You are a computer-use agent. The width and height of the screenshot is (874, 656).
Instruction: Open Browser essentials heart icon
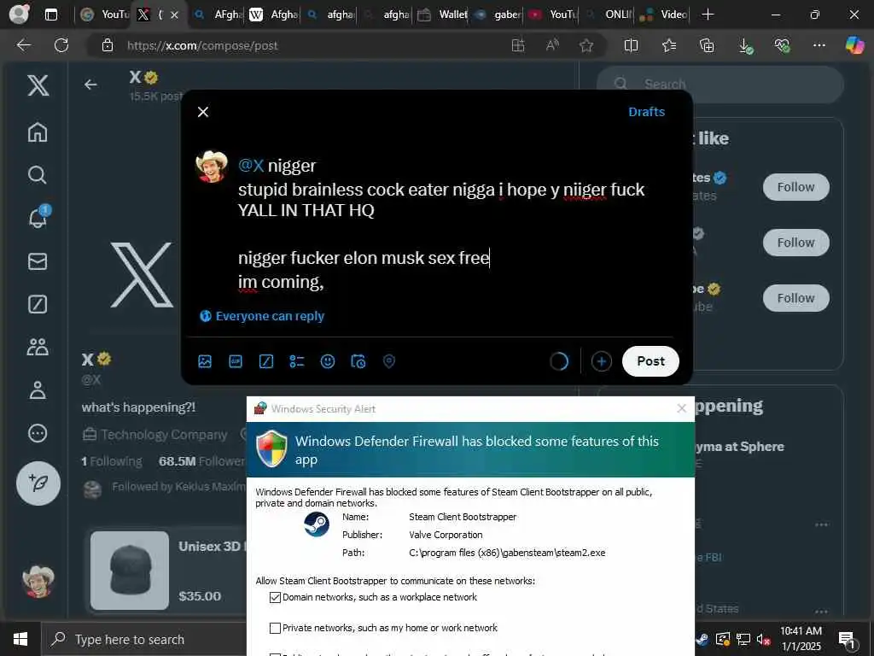click(x=783, y=46)
